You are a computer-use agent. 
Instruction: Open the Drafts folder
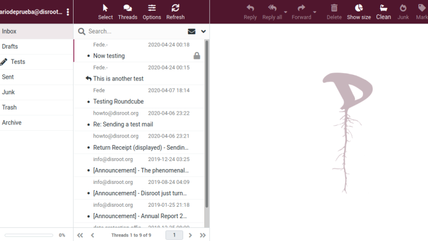(x=37, y=46)
